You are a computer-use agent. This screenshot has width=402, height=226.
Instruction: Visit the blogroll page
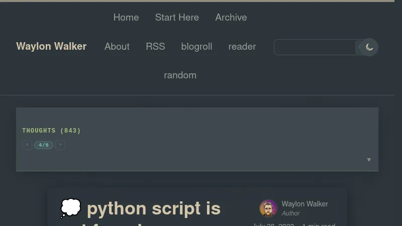(196, 46)
